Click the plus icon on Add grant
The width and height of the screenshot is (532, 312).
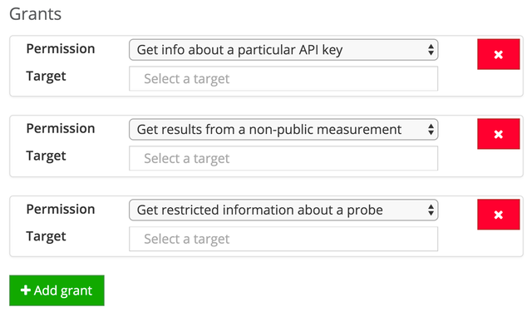pos(26,290)
